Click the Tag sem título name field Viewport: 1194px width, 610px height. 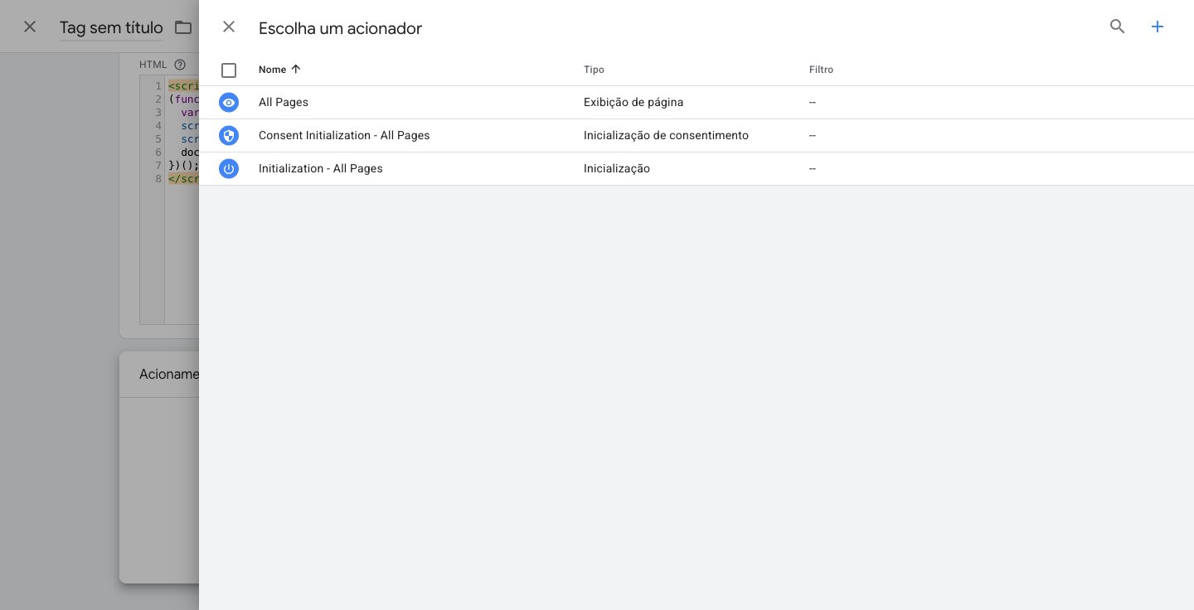(111, 27)
